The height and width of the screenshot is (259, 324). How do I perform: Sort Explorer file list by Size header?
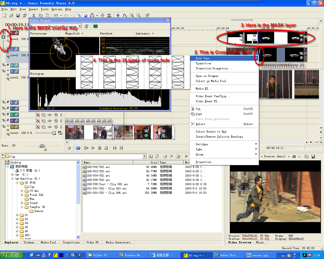pyautogui.click(x=146, y=162)
